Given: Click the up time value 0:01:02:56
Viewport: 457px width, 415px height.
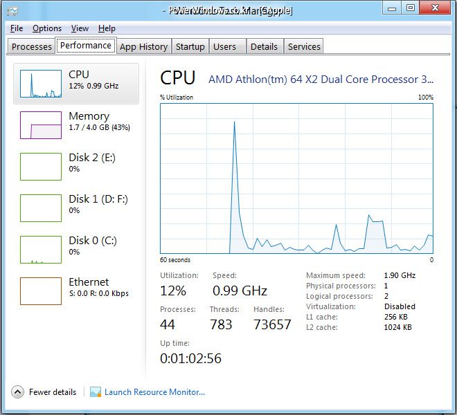Looking at the screenshot, I should [190, 358].
